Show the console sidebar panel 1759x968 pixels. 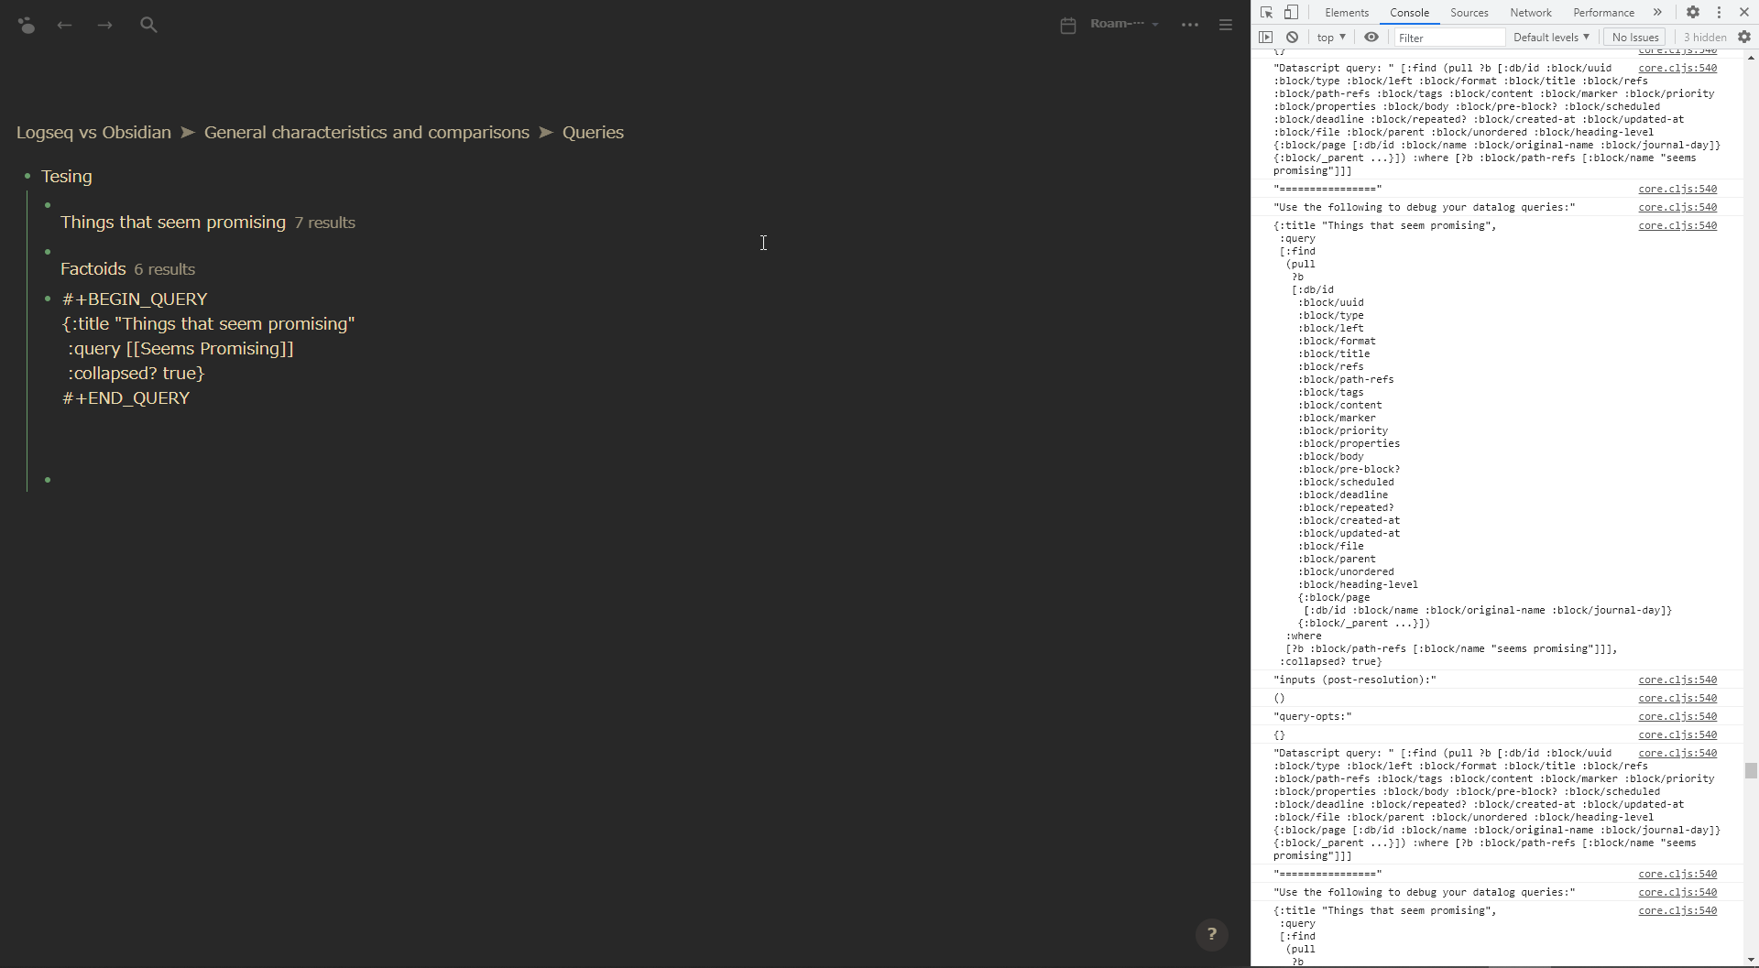point(1266,37)
